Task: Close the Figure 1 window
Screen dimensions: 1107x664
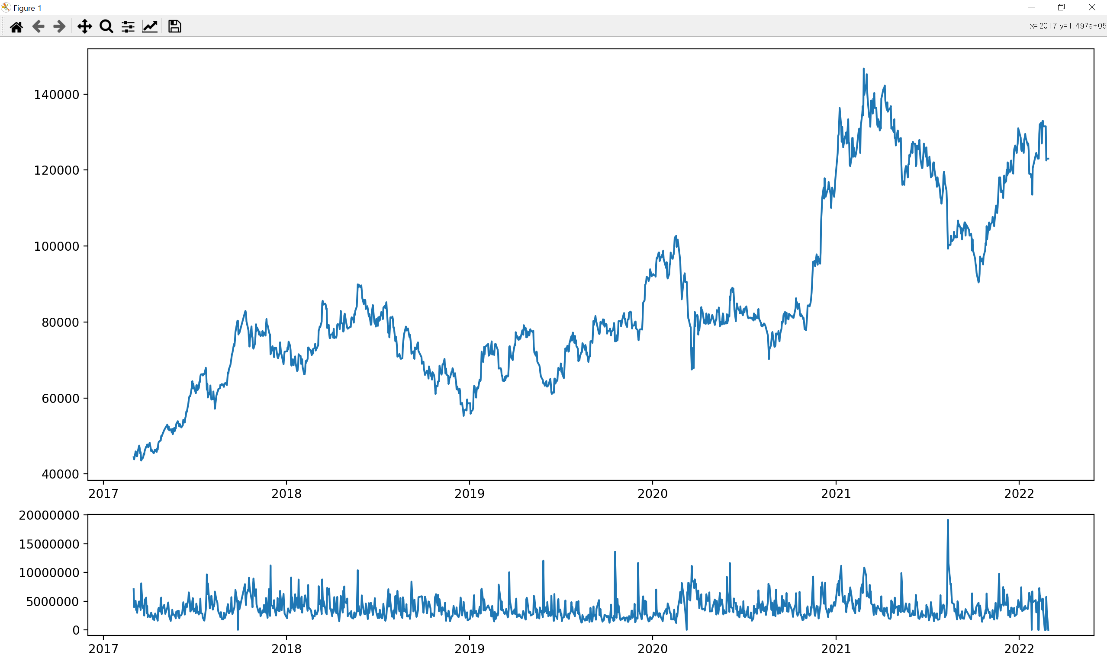Action: pos(1092,8)
